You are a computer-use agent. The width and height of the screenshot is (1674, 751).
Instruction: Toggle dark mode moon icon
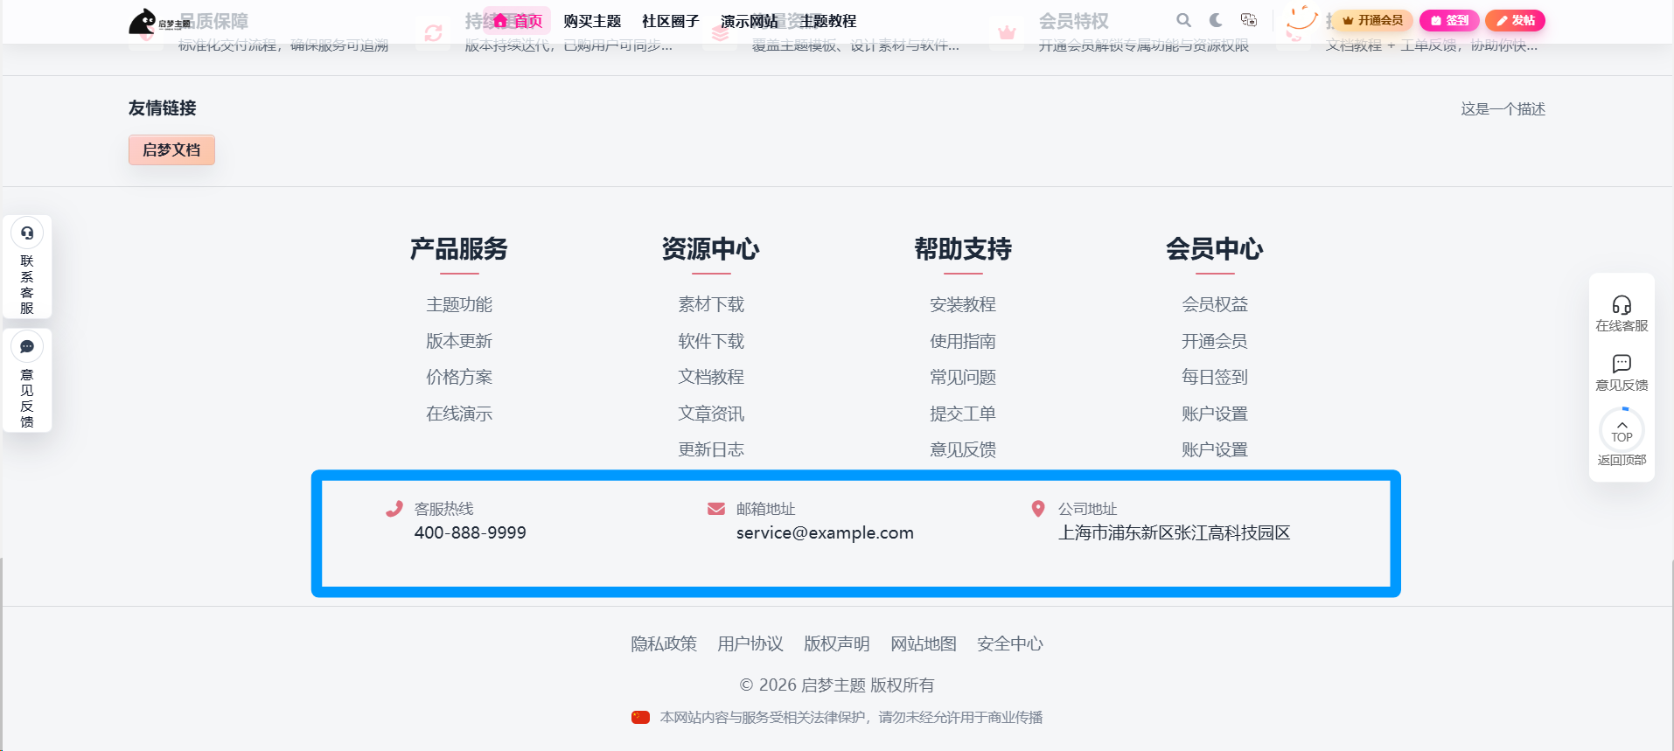point(1216,20)
